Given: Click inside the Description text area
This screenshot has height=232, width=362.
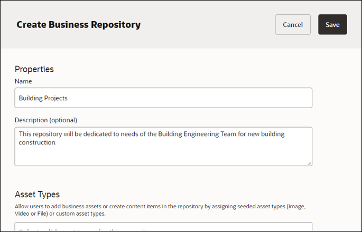Looking at the screenshot, I should point(163,146).
